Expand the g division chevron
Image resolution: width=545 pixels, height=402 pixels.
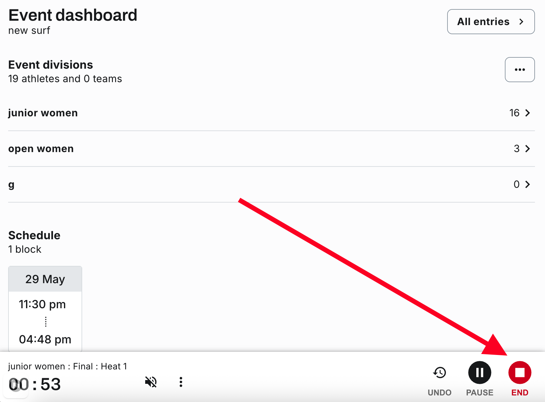coord(527,184)
